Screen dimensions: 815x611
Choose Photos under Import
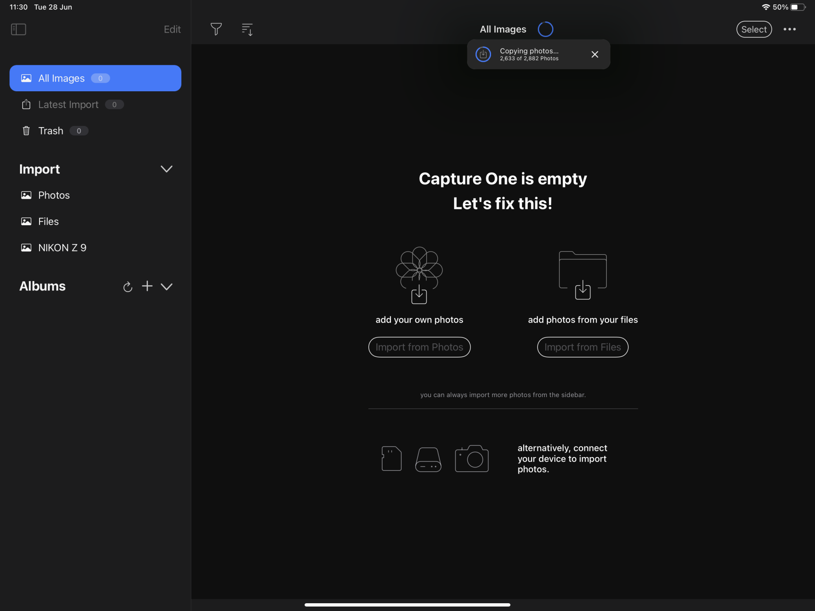(x=54, y=195)
